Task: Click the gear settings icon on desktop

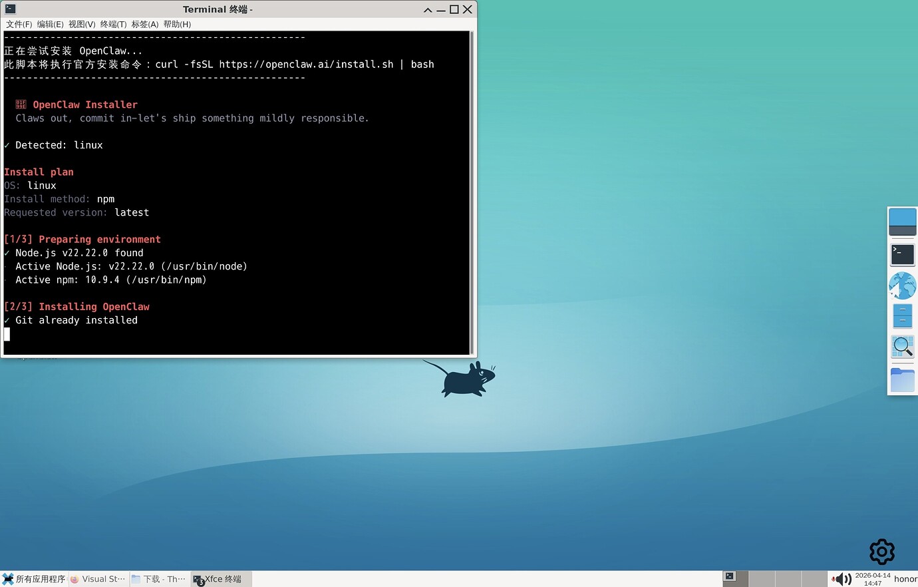Action: [882, 552]
